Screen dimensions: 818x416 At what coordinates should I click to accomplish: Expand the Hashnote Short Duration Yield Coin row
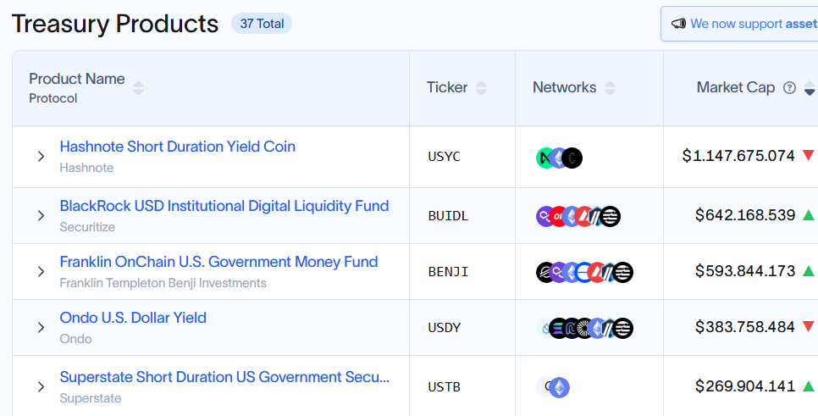coord(41,156)
